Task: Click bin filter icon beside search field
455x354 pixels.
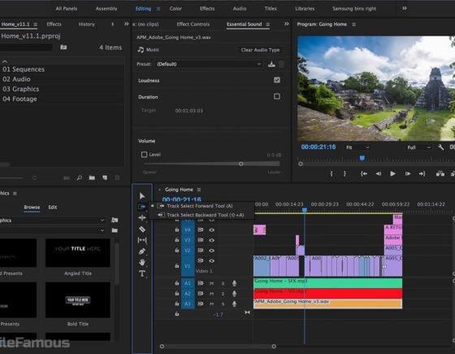Action: (63, 47)
